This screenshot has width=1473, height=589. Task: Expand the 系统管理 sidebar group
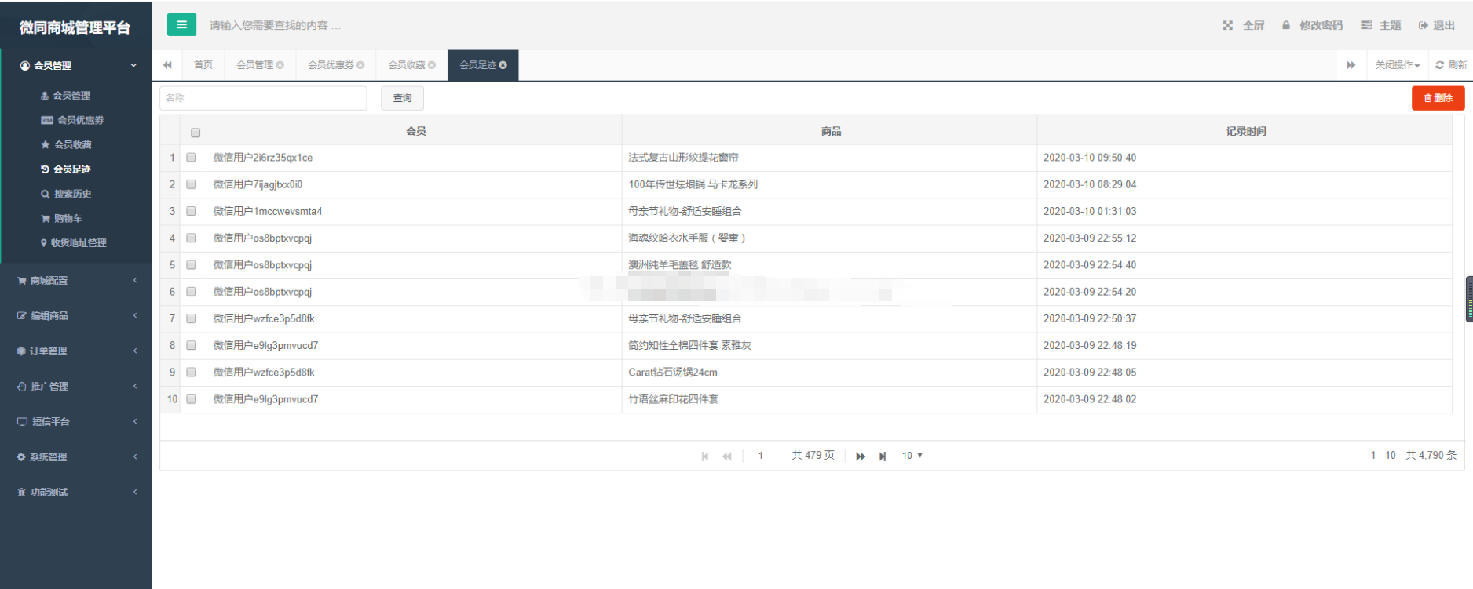tap(76, 456)
